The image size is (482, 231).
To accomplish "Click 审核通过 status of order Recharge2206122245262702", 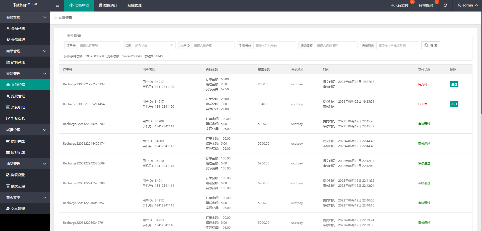I will click(424, 124).
